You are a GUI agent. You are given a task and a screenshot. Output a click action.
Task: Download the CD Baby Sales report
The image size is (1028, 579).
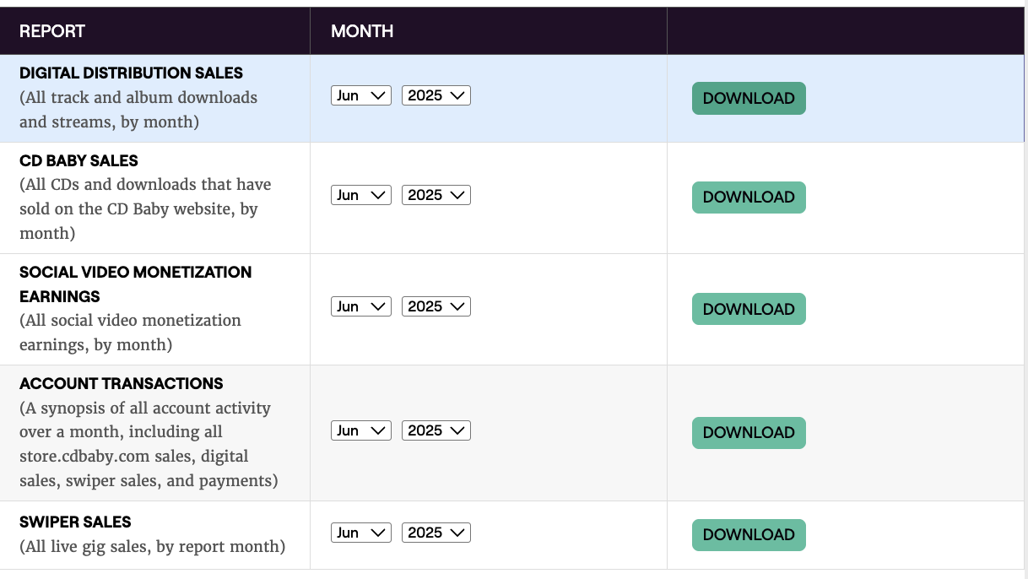click(x=749, y=197)
